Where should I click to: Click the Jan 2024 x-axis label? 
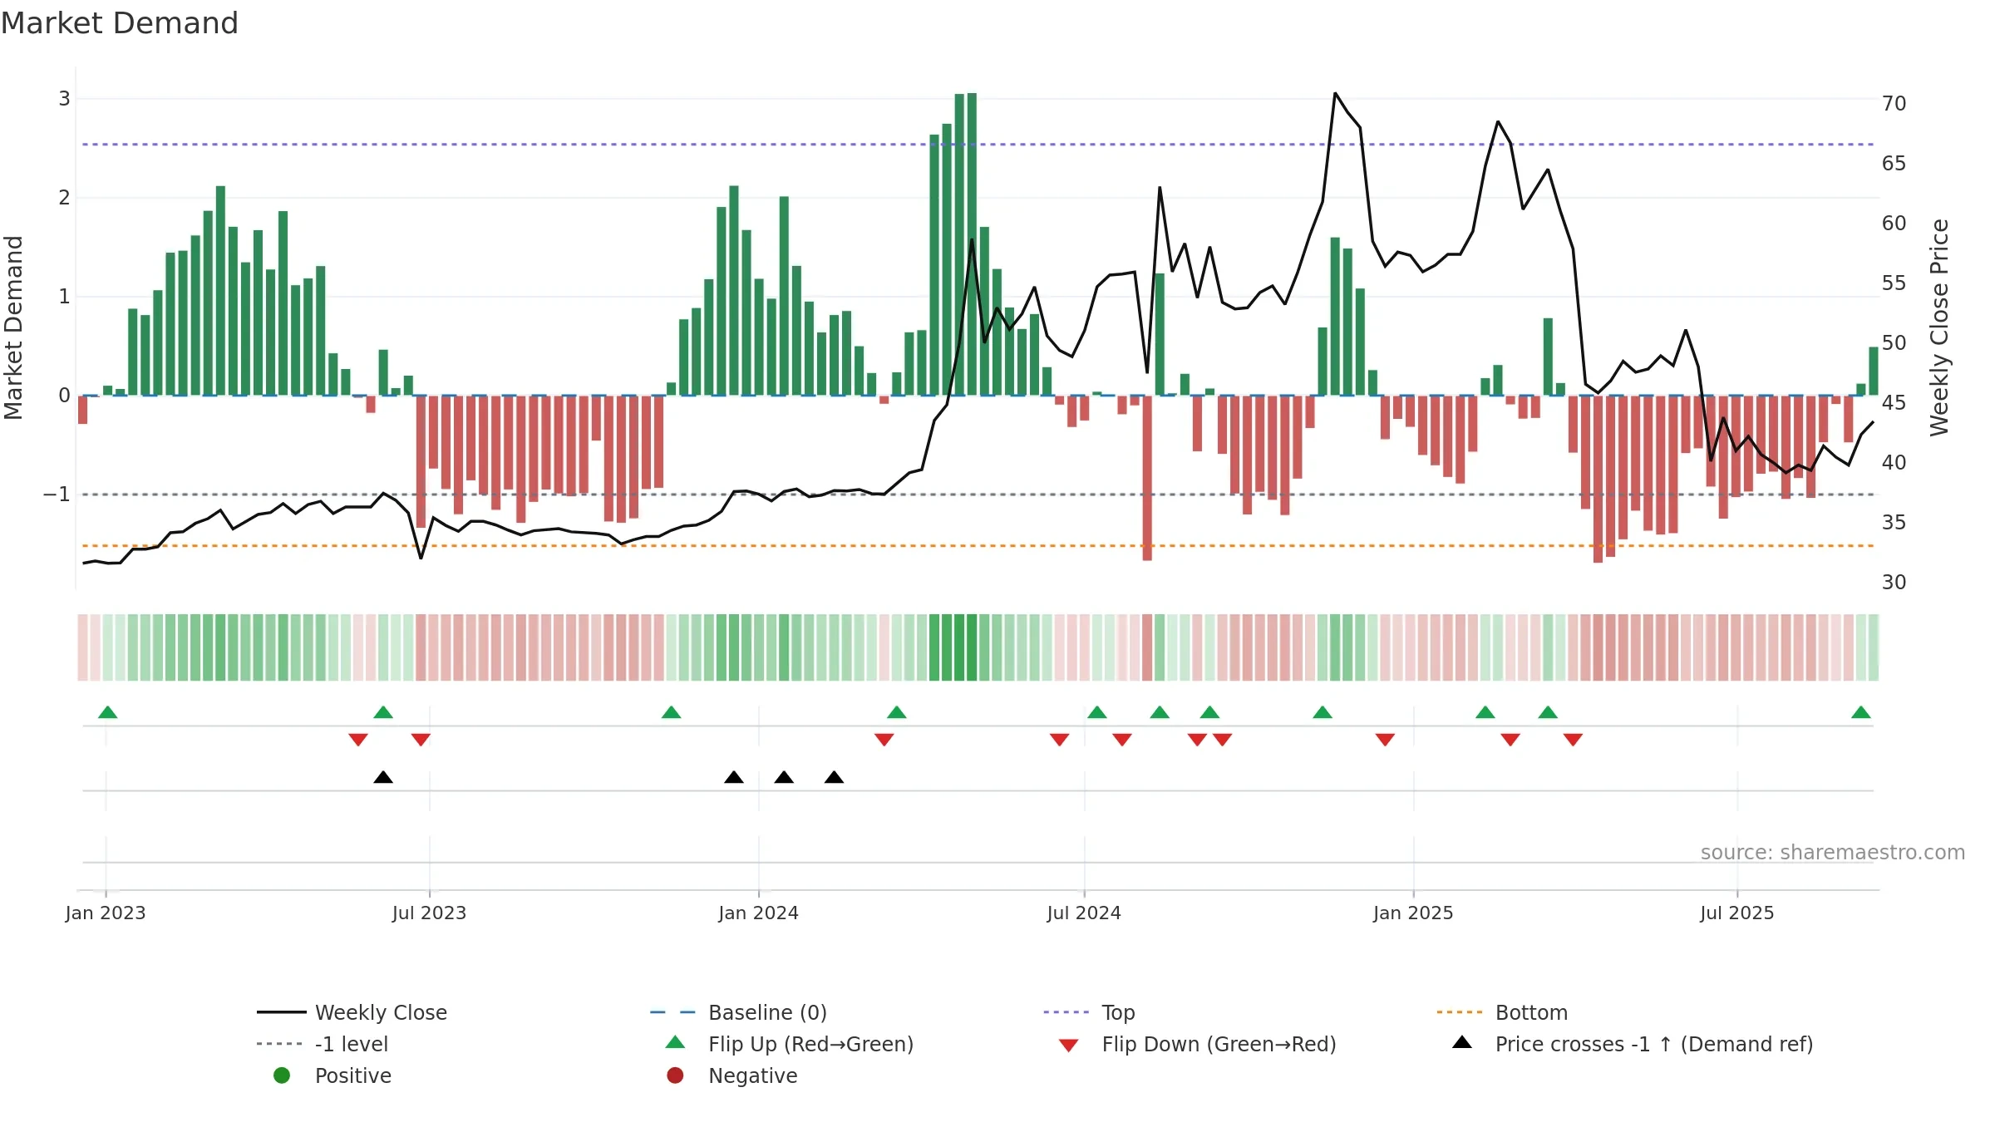(758, 913)
